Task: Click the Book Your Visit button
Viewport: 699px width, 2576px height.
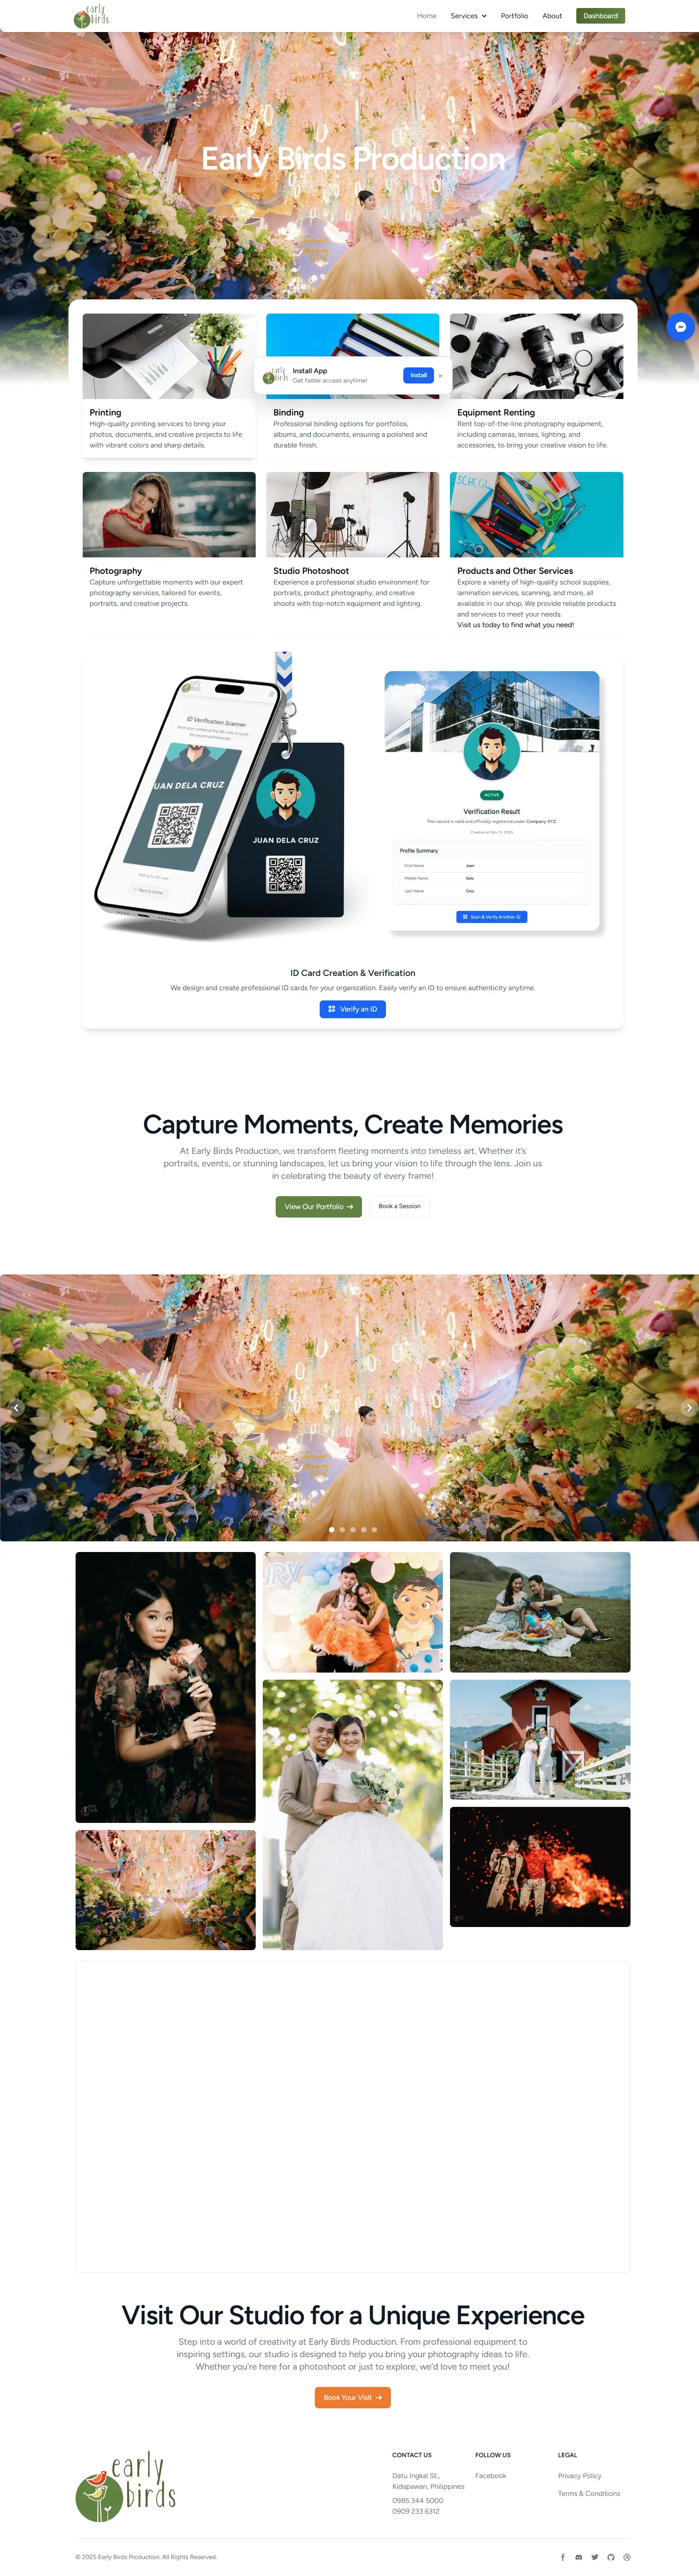Action: tap(352, 2397)
